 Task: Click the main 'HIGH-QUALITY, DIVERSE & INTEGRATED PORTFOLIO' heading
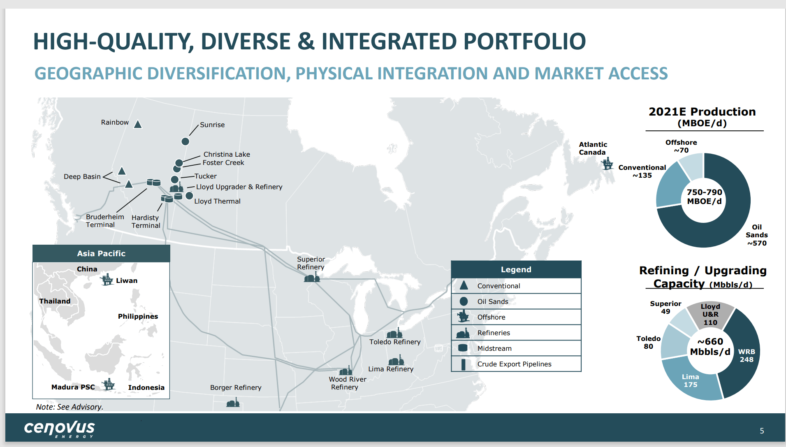309,42
